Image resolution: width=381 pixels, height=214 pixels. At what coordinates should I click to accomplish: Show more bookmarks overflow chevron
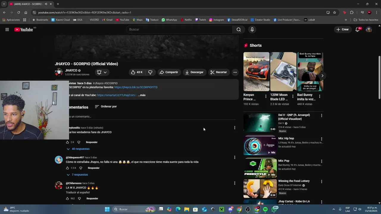346,20
